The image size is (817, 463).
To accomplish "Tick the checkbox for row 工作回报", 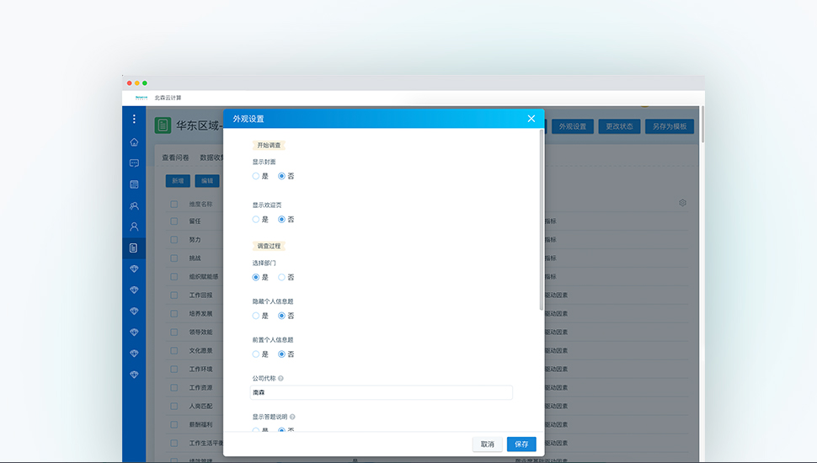I will coord(174,295).
